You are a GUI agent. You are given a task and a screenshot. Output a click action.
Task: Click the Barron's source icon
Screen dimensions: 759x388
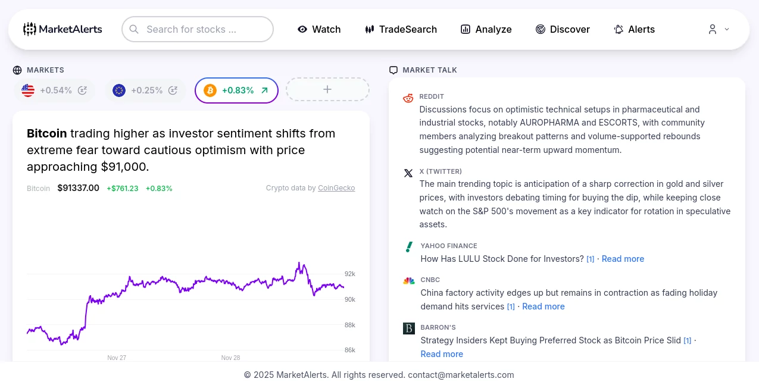coord(408,328)
